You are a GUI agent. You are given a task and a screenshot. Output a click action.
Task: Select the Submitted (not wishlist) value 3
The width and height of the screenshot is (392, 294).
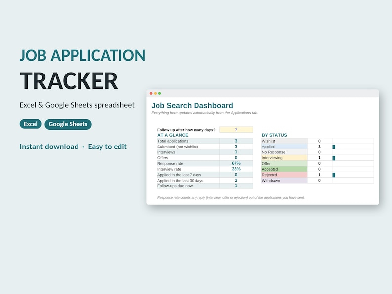click(x=236, y=147)
